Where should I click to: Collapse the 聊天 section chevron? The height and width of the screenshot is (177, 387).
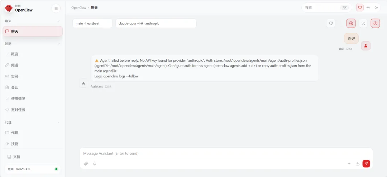coord(59,21)
